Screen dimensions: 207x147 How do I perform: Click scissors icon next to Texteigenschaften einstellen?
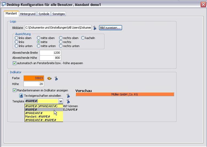coord(68,96)
